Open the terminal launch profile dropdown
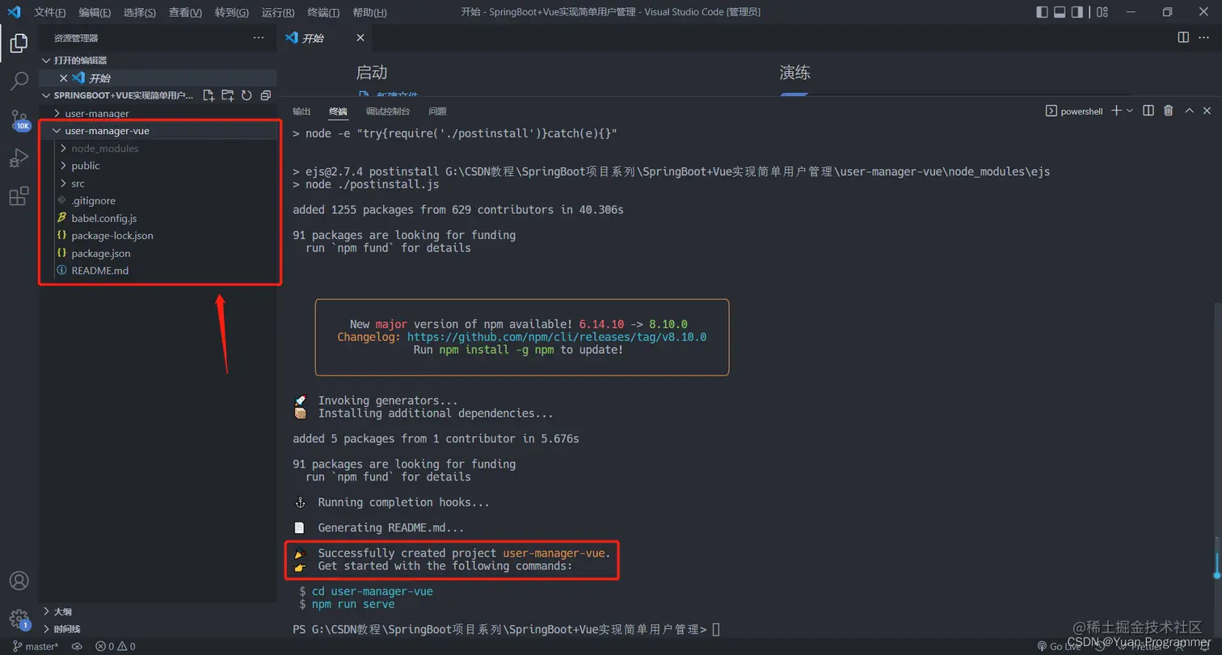Image resolution: width=1222 pixels, height=655 pixels. pyautogui.click(x=1130, y=111)
